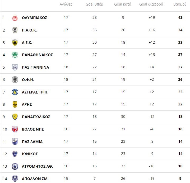Click the Άρης yellow team crest

click(15, 104)
